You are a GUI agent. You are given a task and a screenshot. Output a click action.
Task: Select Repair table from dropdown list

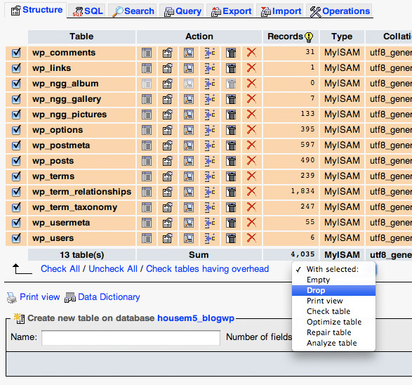333,332
